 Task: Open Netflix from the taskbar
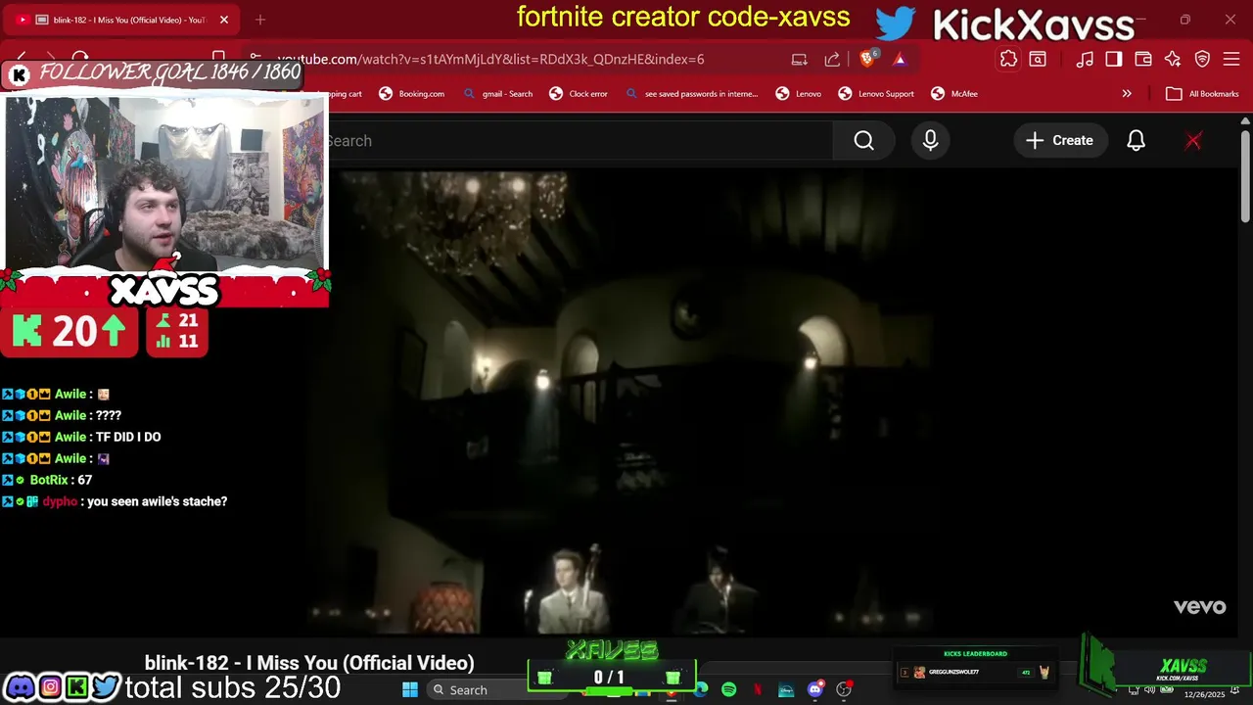[x=758, y=690]
